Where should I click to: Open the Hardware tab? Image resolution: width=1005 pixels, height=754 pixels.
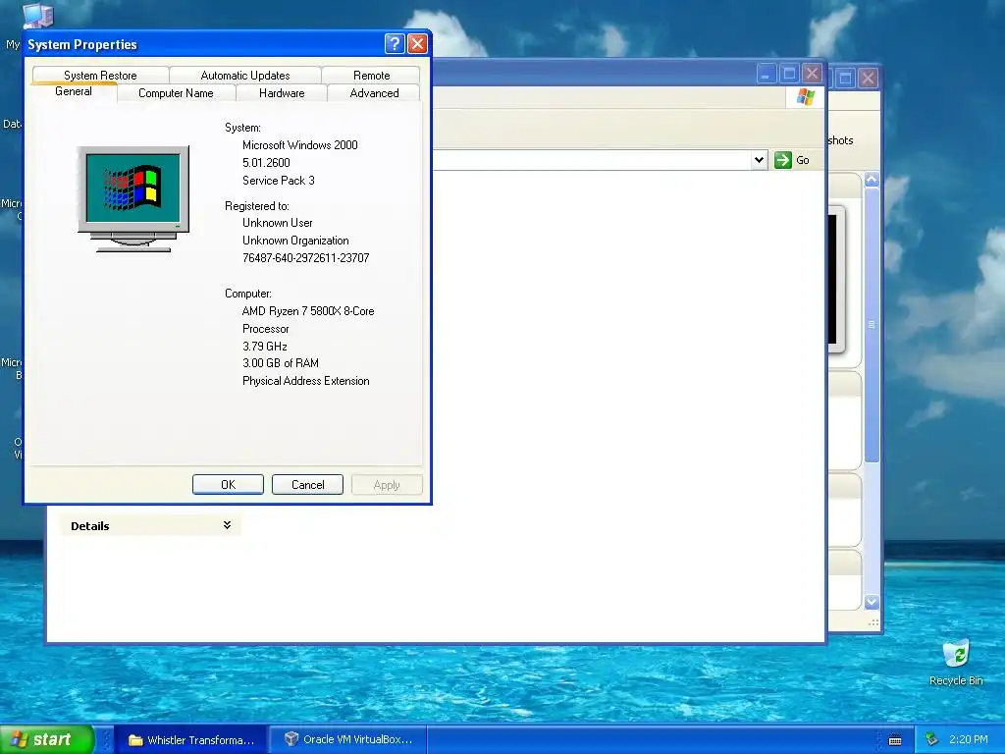282,93
